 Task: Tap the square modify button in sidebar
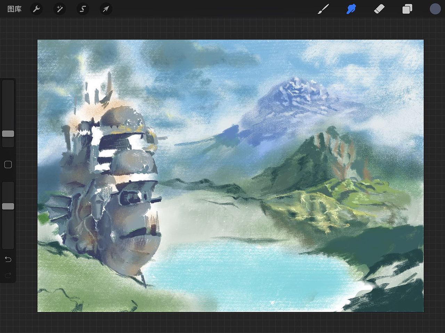coord(8,165)
